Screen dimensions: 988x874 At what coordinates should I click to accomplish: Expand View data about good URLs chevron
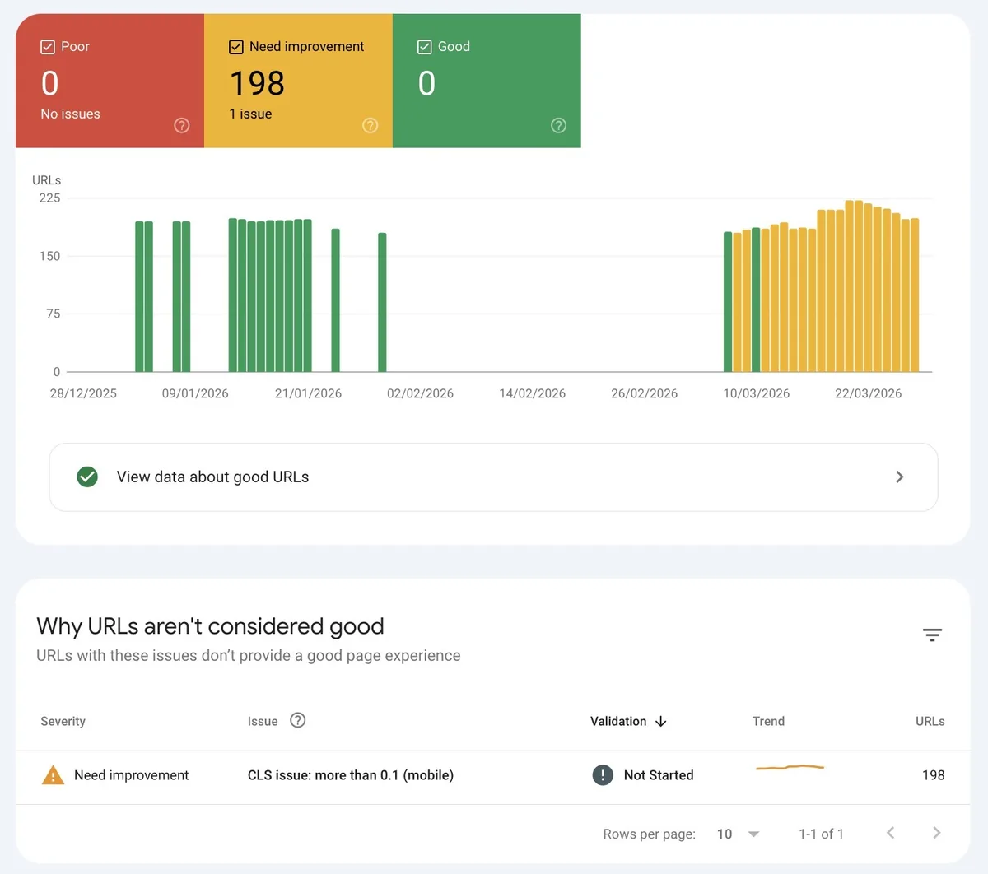tap(899, 477)
